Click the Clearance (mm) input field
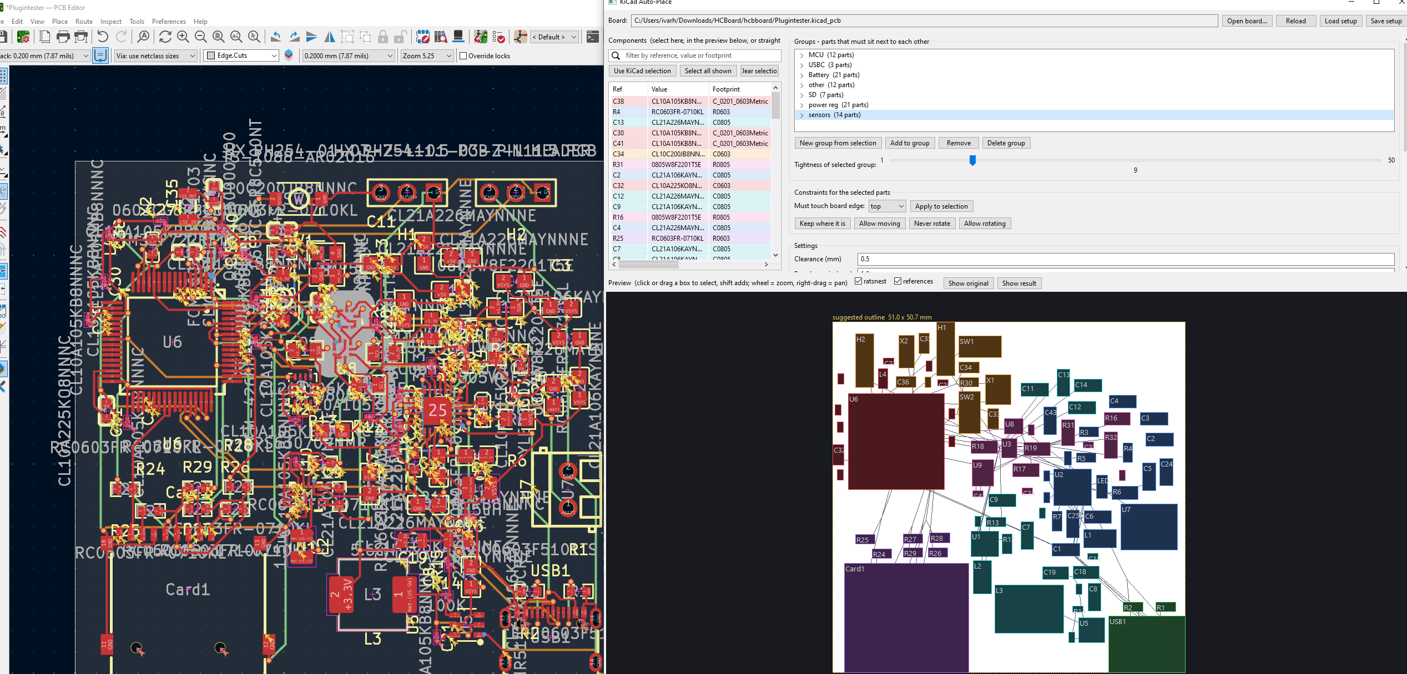This screenshot has height=674, width=1407. click(x=1126, y=259)
